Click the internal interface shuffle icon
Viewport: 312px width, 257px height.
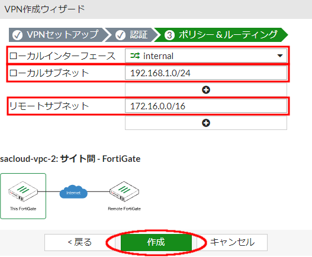pyautogui.click(x=135, y=56)
